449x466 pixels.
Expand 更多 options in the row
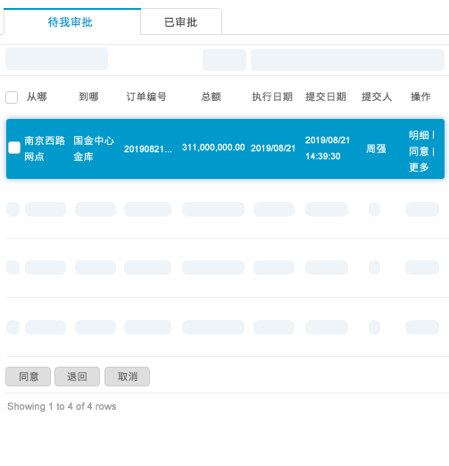tap(419, 167)
